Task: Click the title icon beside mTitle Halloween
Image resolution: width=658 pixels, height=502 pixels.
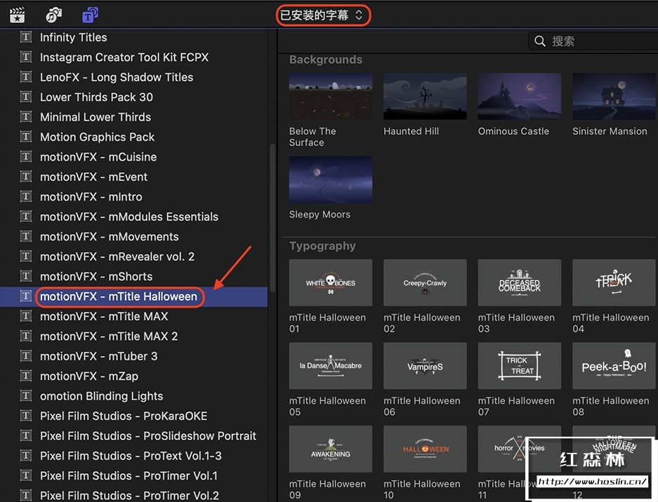Action: point(26,296)
